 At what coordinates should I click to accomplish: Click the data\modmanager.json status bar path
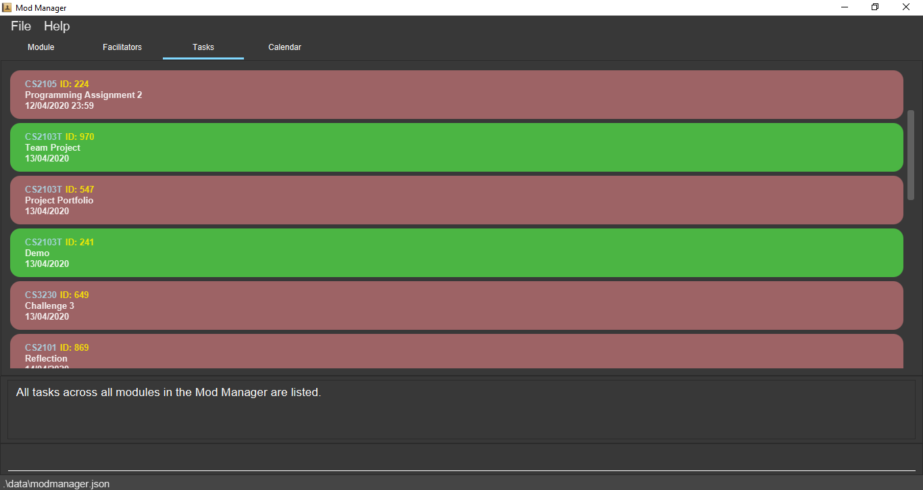click(55, 484)
